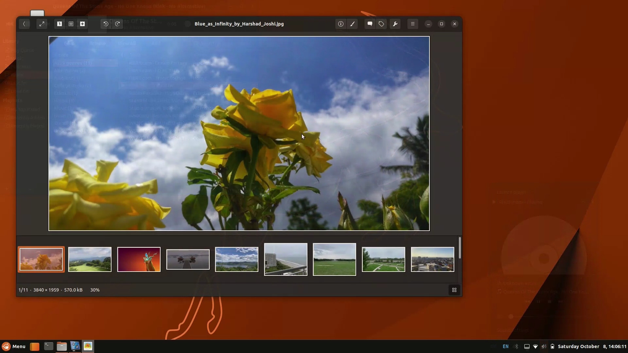Open the EN keyboard layout selector

(x=506, y=346)
